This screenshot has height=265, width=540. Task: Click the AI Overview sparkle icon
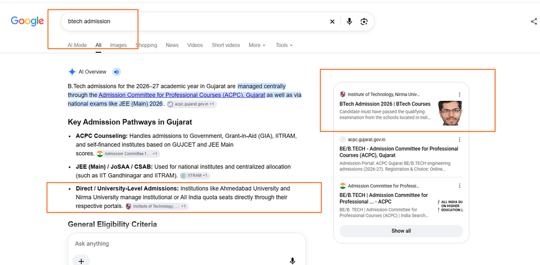pos(72,72)
